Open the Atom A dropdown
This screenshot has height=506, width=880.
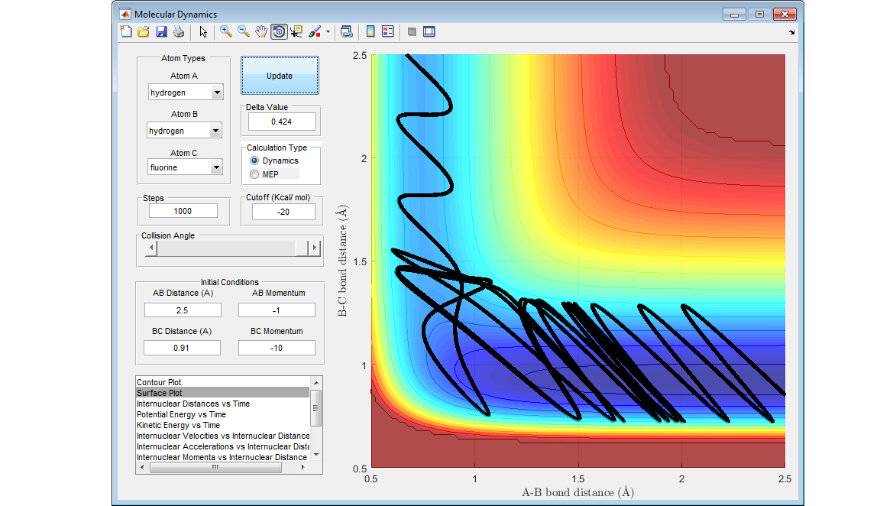point(217,93)
